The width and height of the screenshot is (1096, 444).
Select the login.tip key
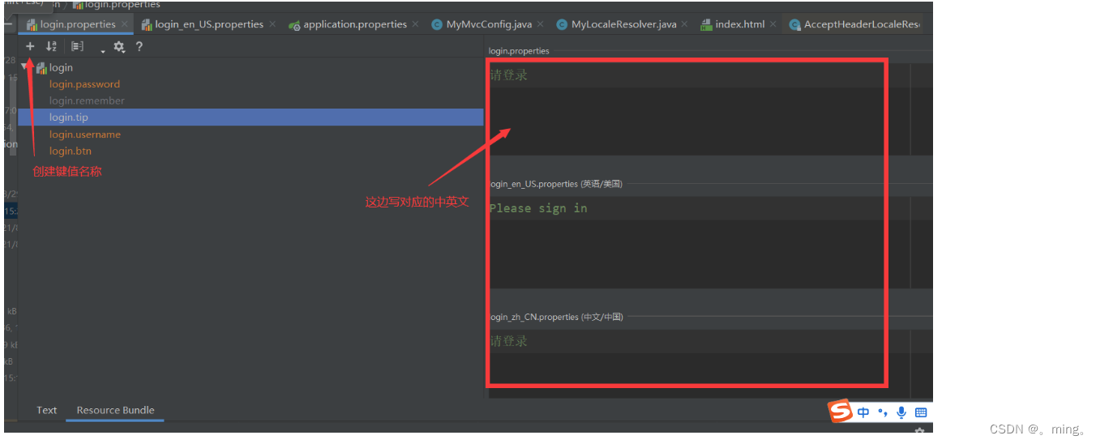(250, 117)
